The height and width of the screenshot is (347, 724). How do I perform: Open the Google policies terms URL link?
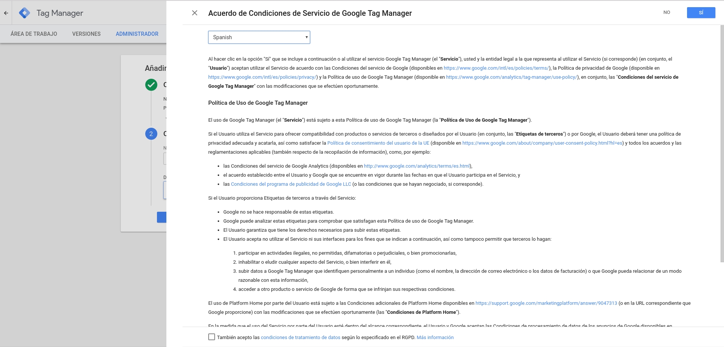click(496, 68)
